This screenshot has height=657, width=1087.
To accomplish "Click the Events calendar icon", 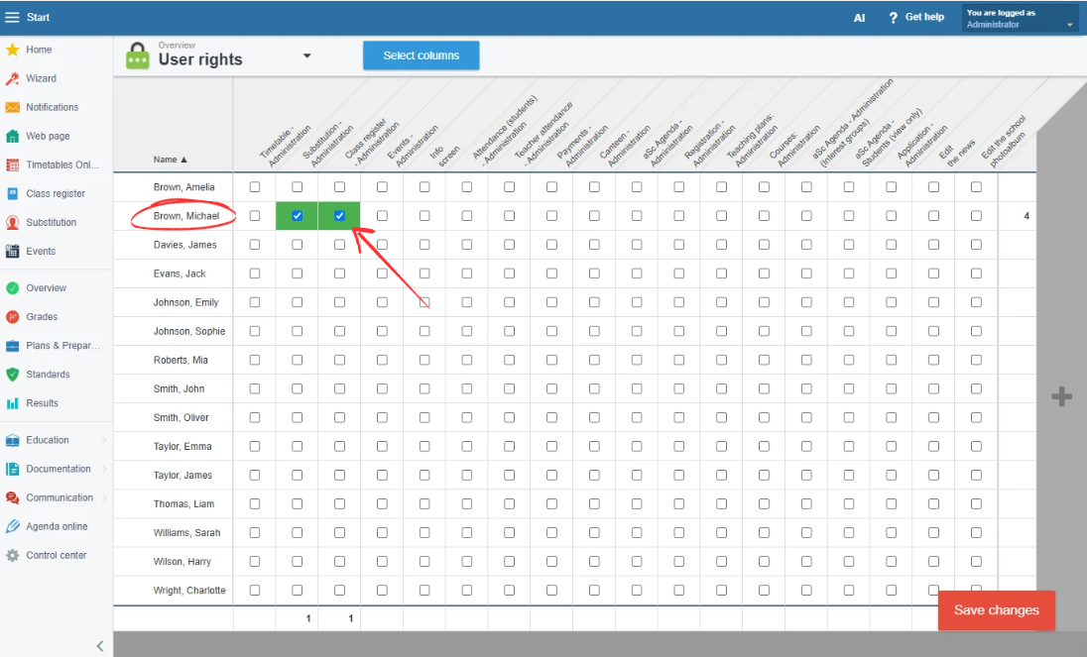I will coord(13,252).
